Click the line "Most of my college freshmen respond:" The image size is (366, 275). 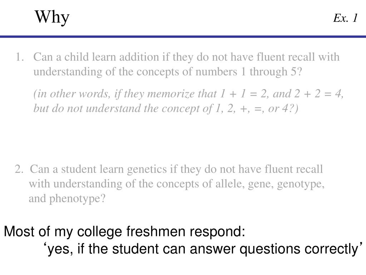click(x=124, y=232)
